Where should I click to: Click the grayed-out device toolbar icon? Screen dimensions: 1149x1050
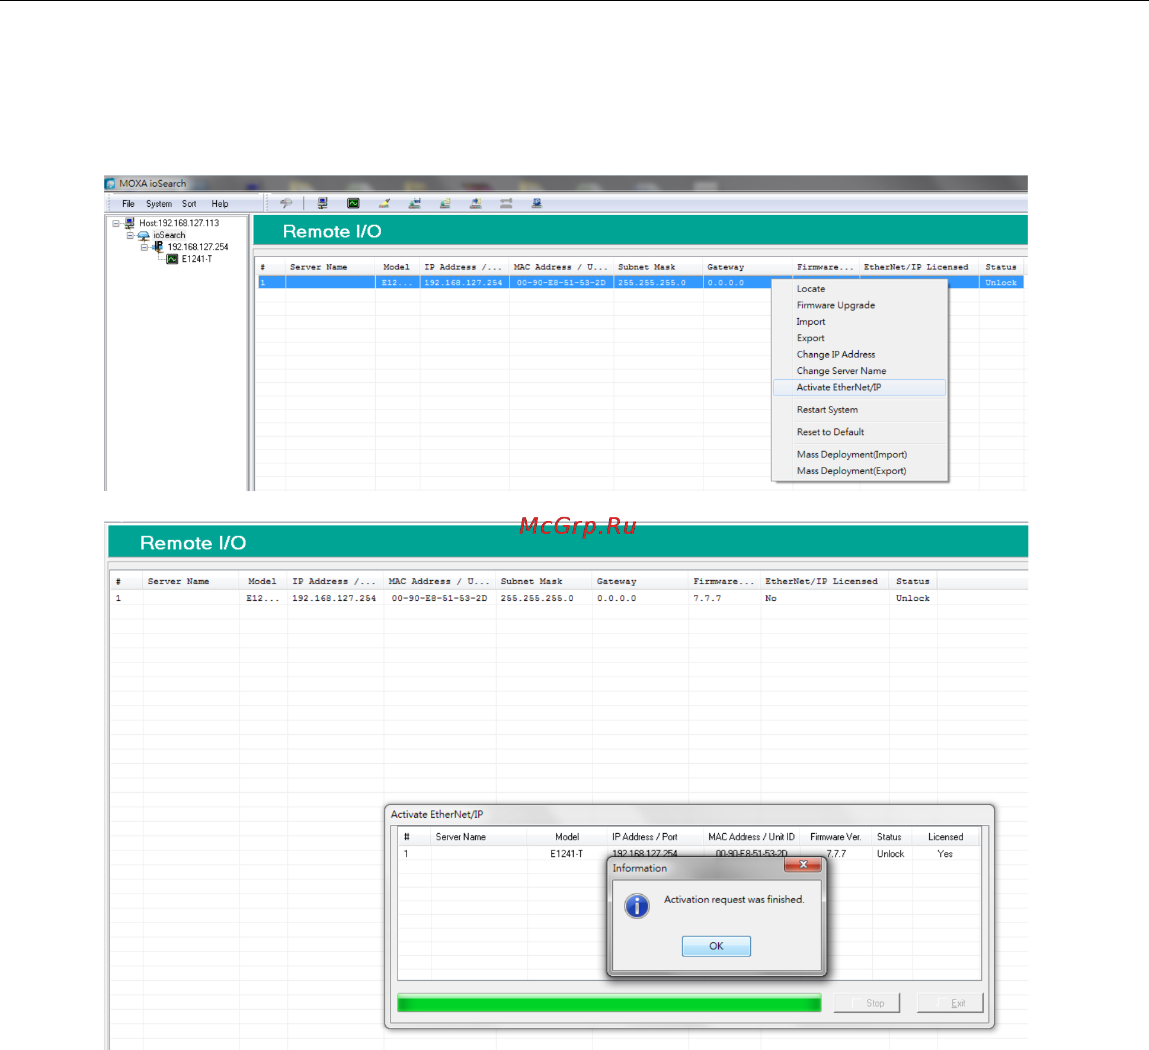pyautogui.click(x=506, y=203)
